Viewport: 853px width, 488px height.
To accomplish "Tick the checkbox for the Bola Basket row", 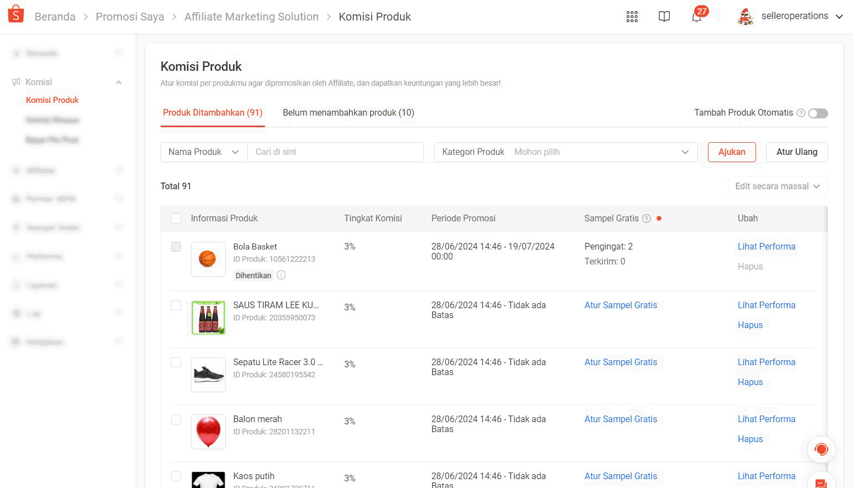I will pyautogui.click(x=176, y=247).
